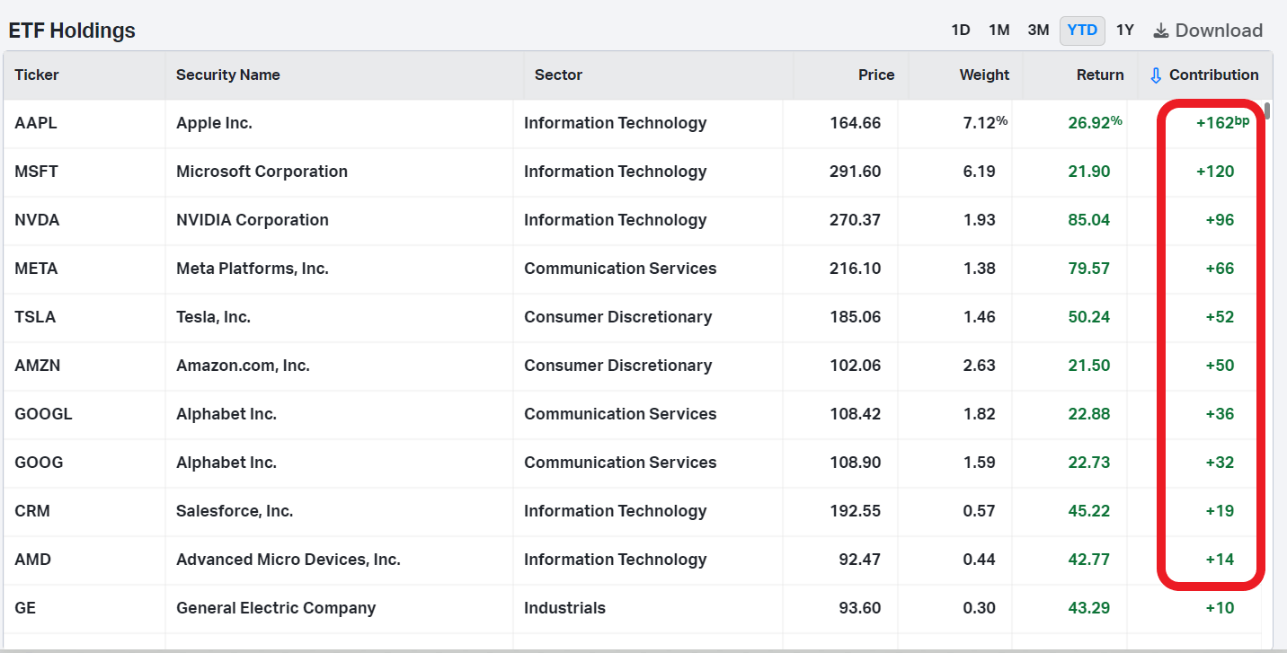Sort by the Return column header
This screenshot has height=653, width=1287.
click(x=1100, y=75)
